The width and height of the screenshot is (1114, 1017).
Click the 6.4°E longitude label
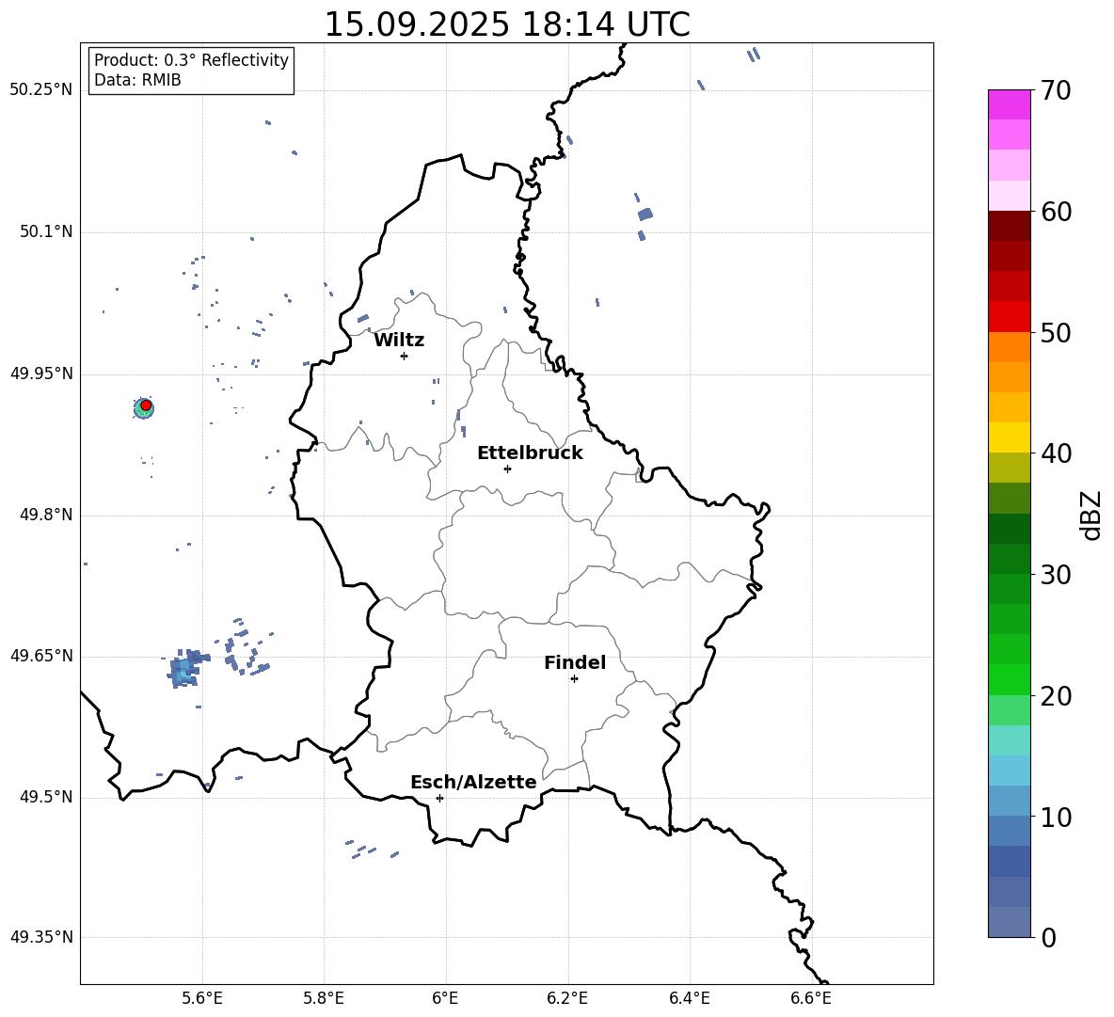point(689,998)
